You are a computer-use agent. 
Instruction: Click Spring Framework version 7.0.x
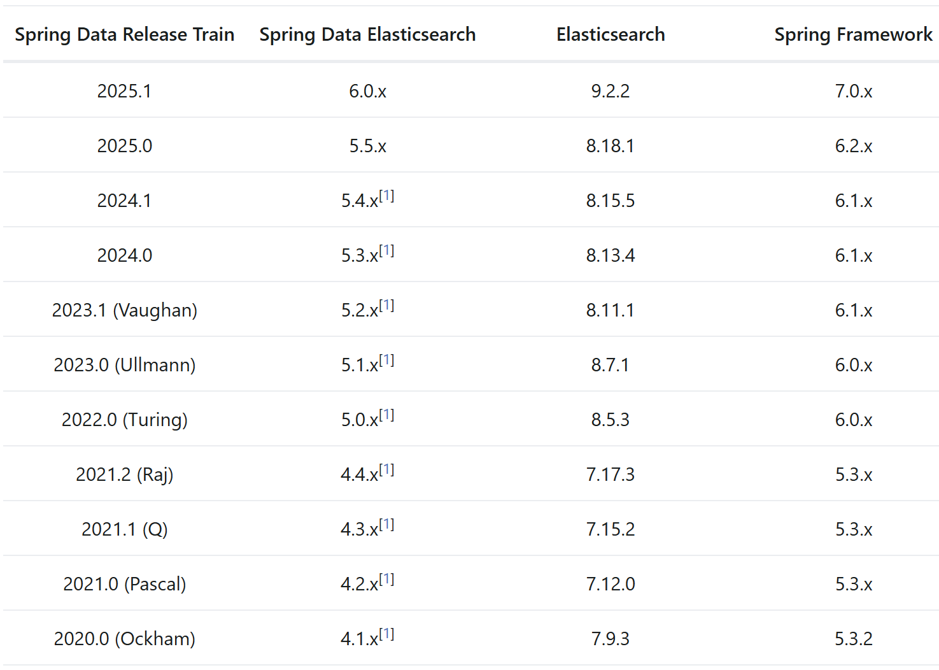tap(854, 91)
